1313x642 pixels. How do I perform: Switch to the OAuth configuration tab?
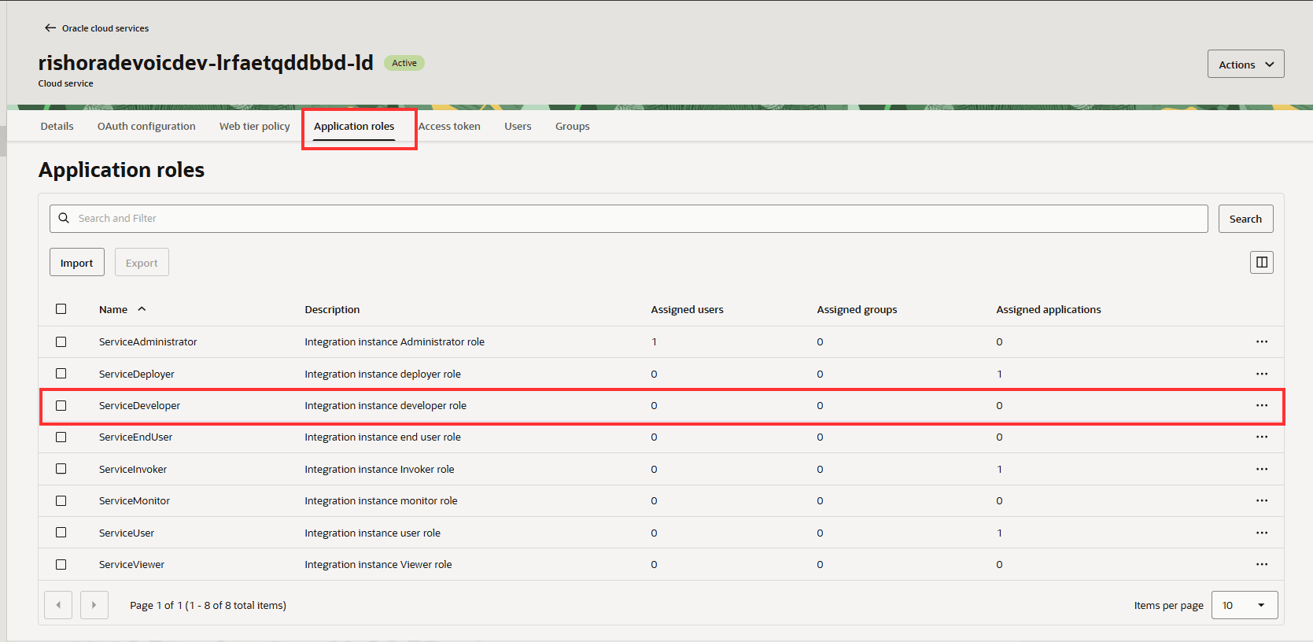(146, 127)
